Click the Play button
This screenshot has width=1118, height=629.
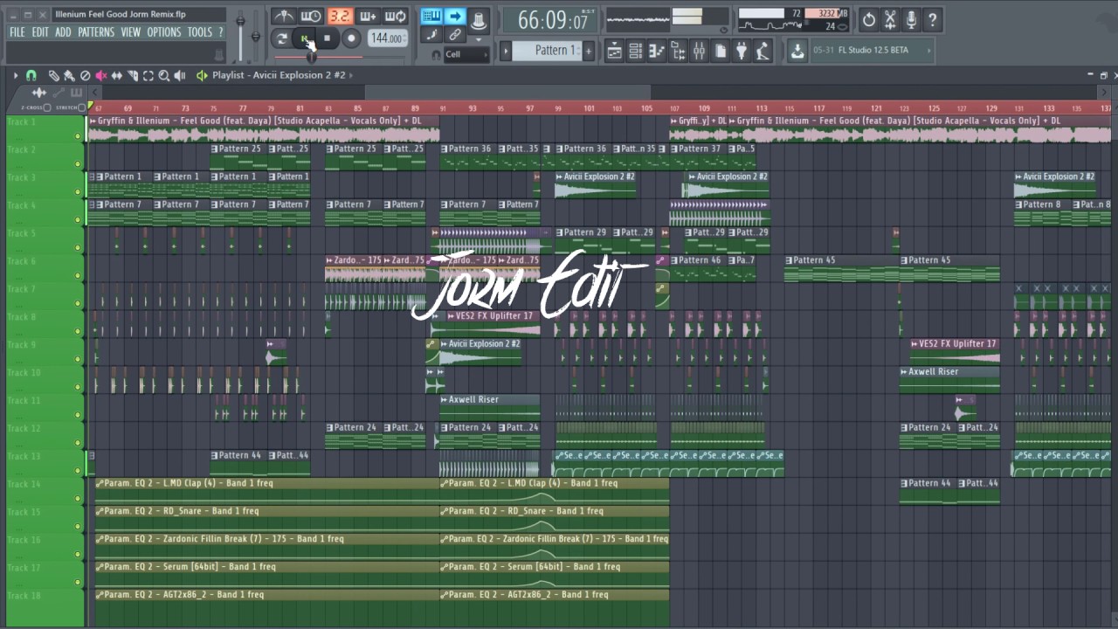coord(305,38)
